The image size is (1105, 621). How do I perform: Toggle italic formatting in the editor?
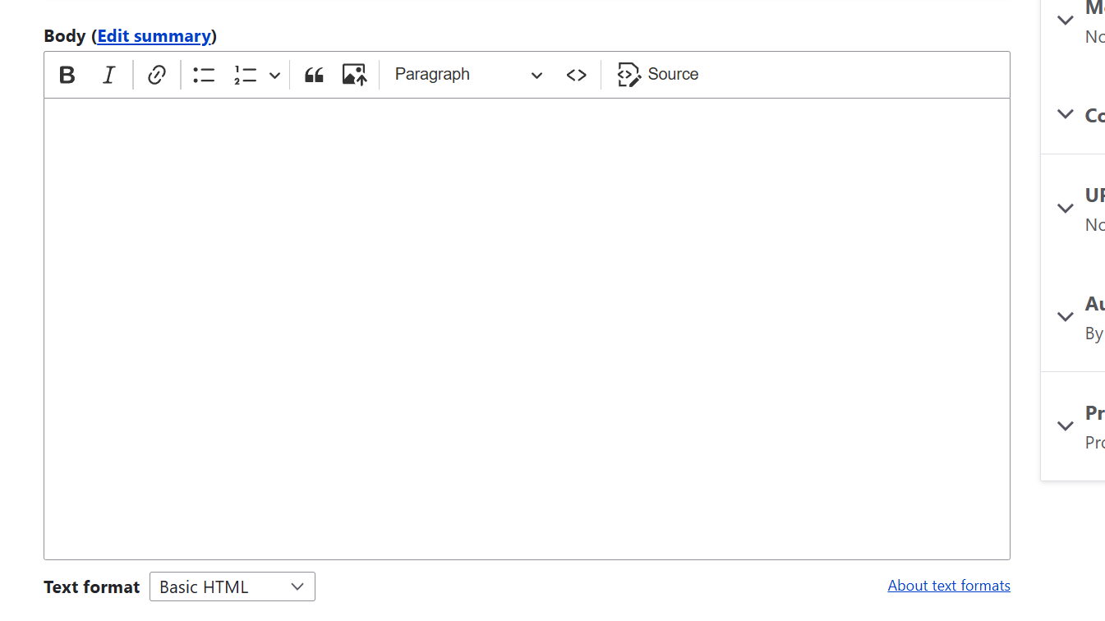[108, 75]
